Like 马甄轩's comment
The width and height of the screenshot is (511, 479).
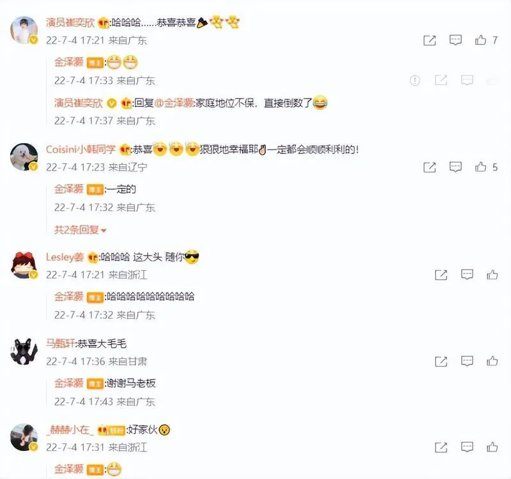pyautogui.click(x=492, y=361)
